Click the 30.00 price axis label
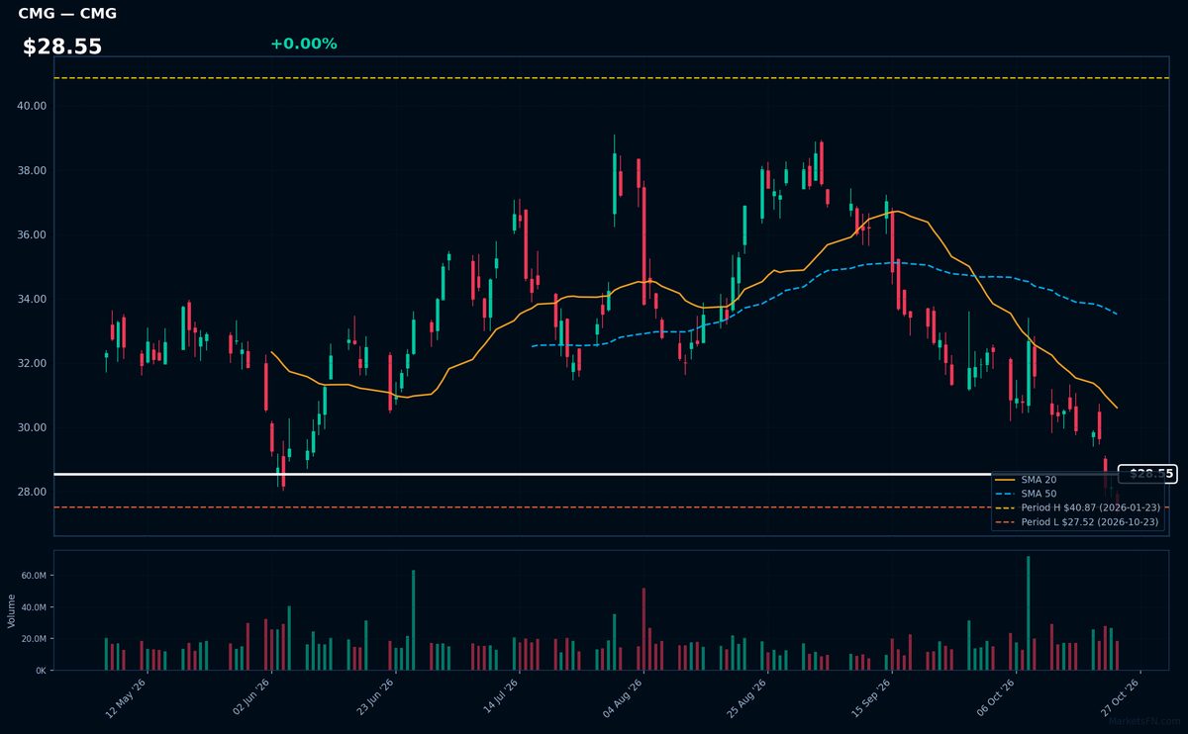 [33, 427]
